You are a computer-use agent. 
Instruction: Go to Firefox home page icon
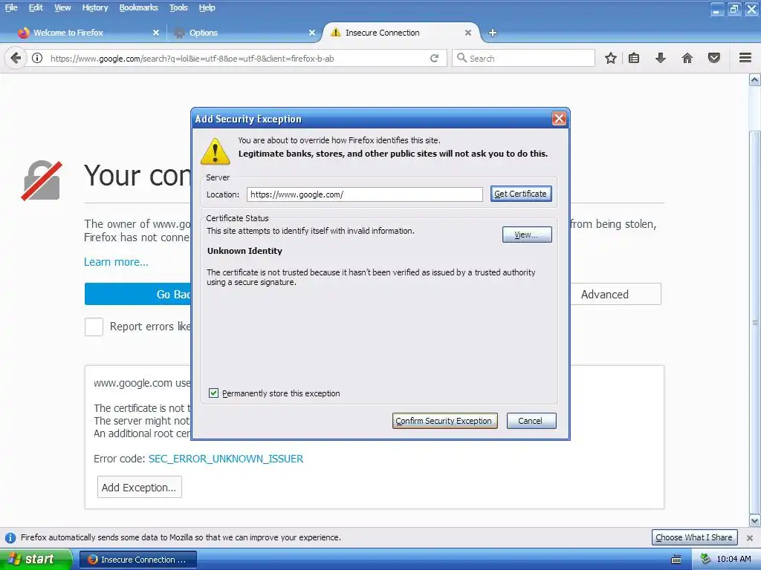(x=687, y=58)
